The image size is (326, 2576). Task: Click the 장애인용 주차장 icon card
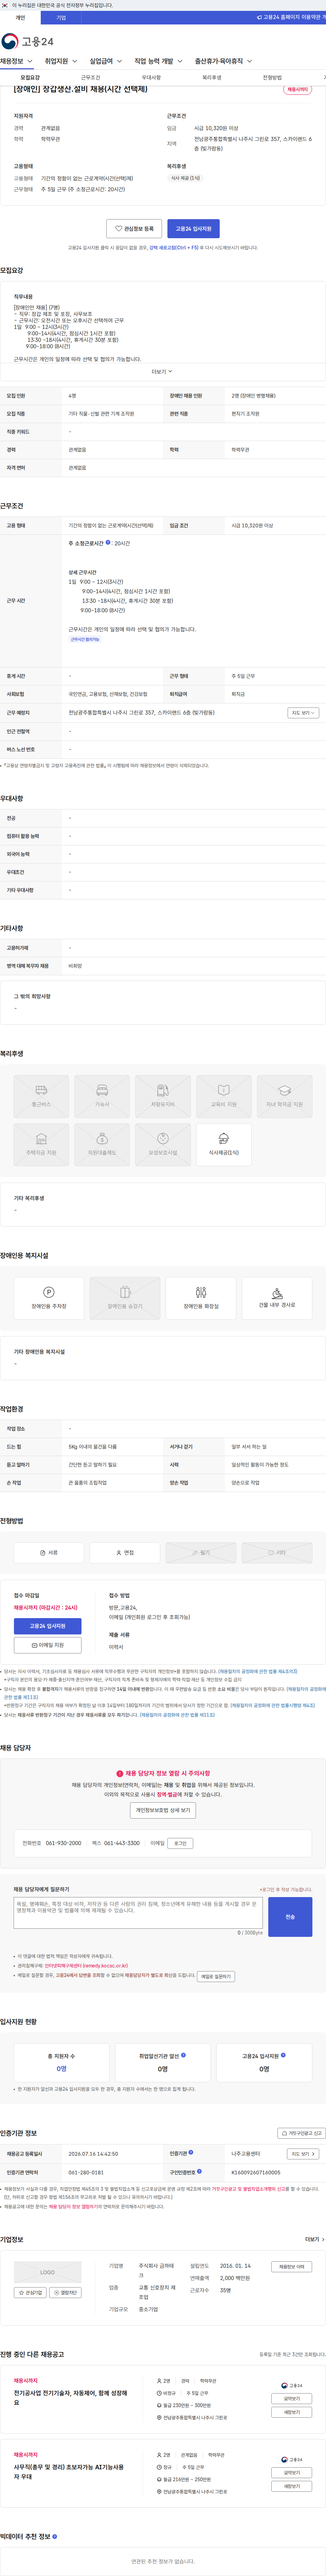[x=49, y=1298]
